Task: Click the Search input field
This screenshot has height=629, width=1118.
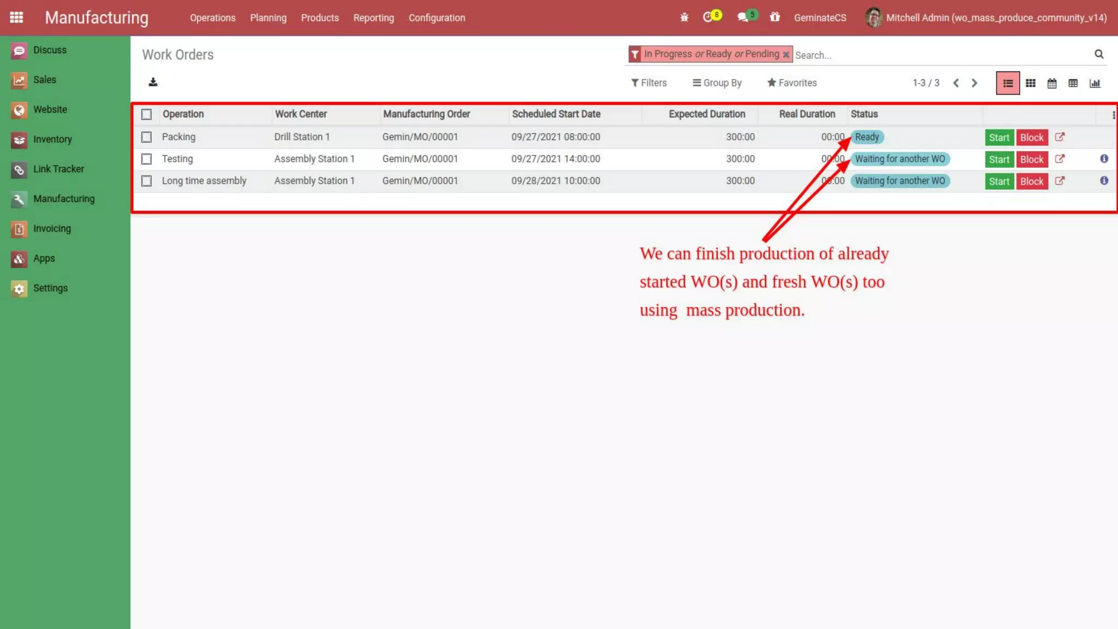Action: (939, 55)
